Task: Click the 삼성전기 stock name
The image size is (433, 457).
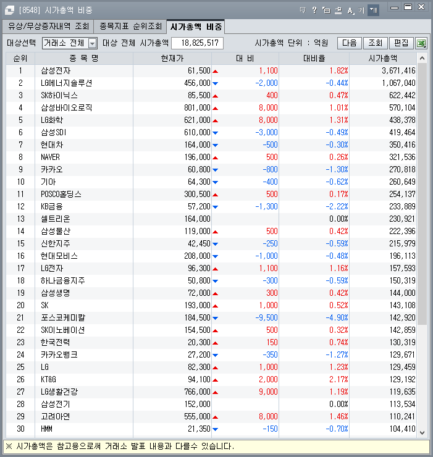Action: (56, 405)
